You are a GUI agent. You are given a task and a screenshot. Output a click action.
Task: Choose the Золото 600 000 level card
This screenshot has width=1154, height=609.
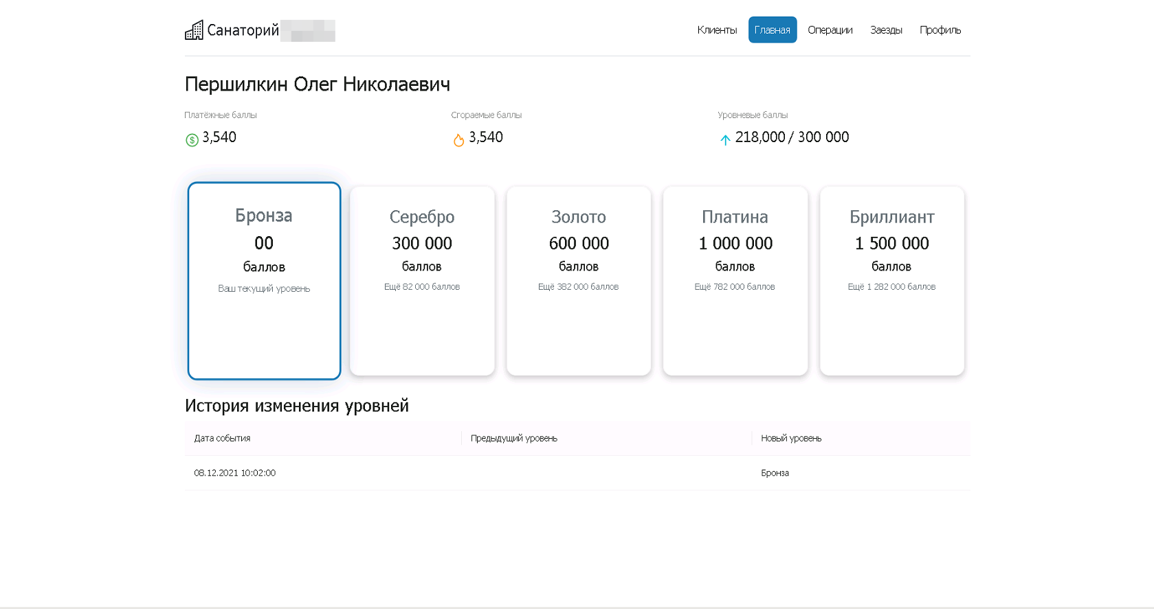point(579,280)
